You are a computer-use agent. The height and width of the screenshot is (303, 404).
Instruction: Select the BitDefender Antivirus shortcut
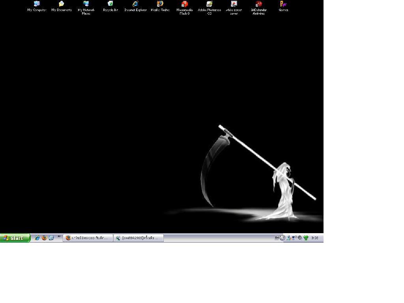click(x=258, y=8)
